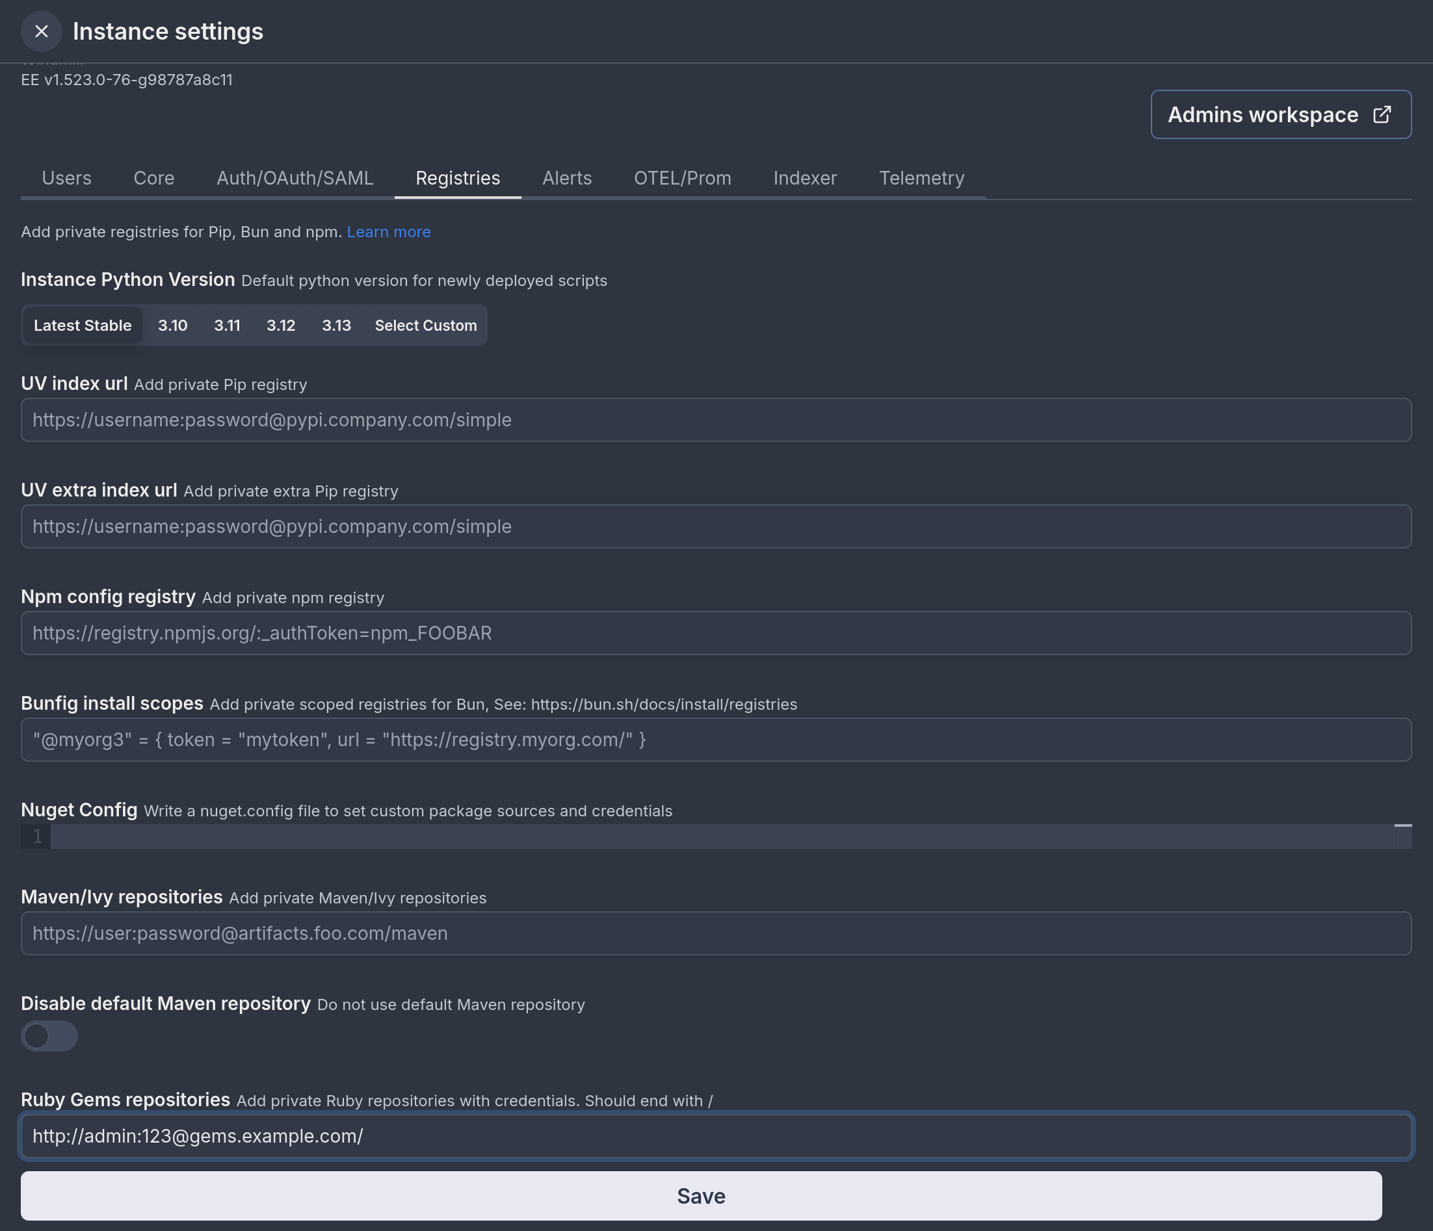
Task: Select Python version 3.11
Action: pos(228,325)
